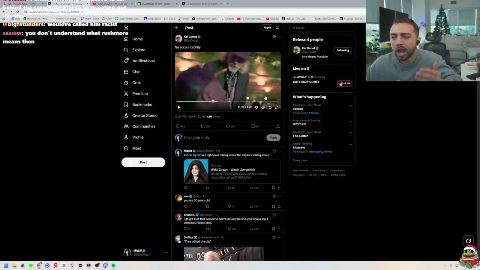Seek on the video progress bar

tap(228, 102)
